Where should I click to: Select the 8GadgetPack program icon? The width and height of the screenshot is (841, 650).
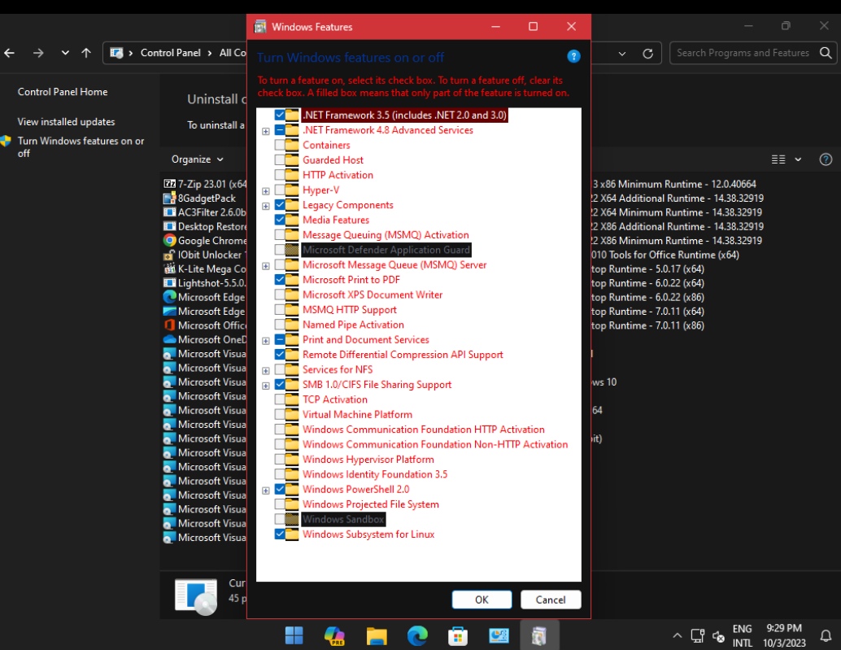(x=169, y=198)
